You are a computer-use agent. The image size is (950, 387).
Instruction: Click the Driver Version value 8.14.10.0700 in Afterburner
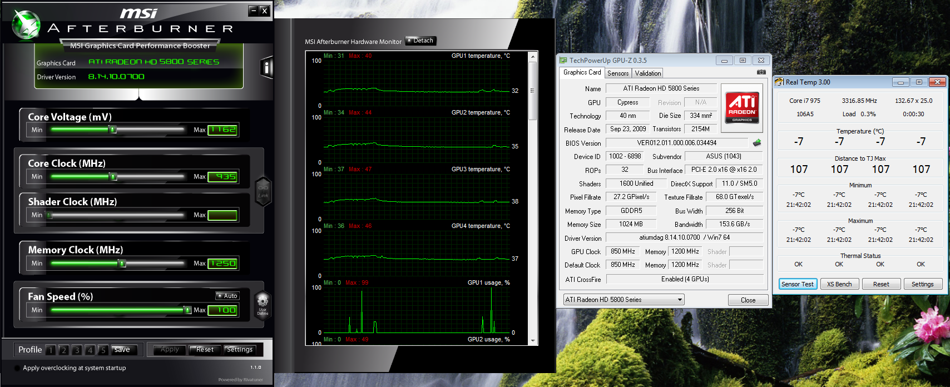pyautogui.click(x=116, y=77)
